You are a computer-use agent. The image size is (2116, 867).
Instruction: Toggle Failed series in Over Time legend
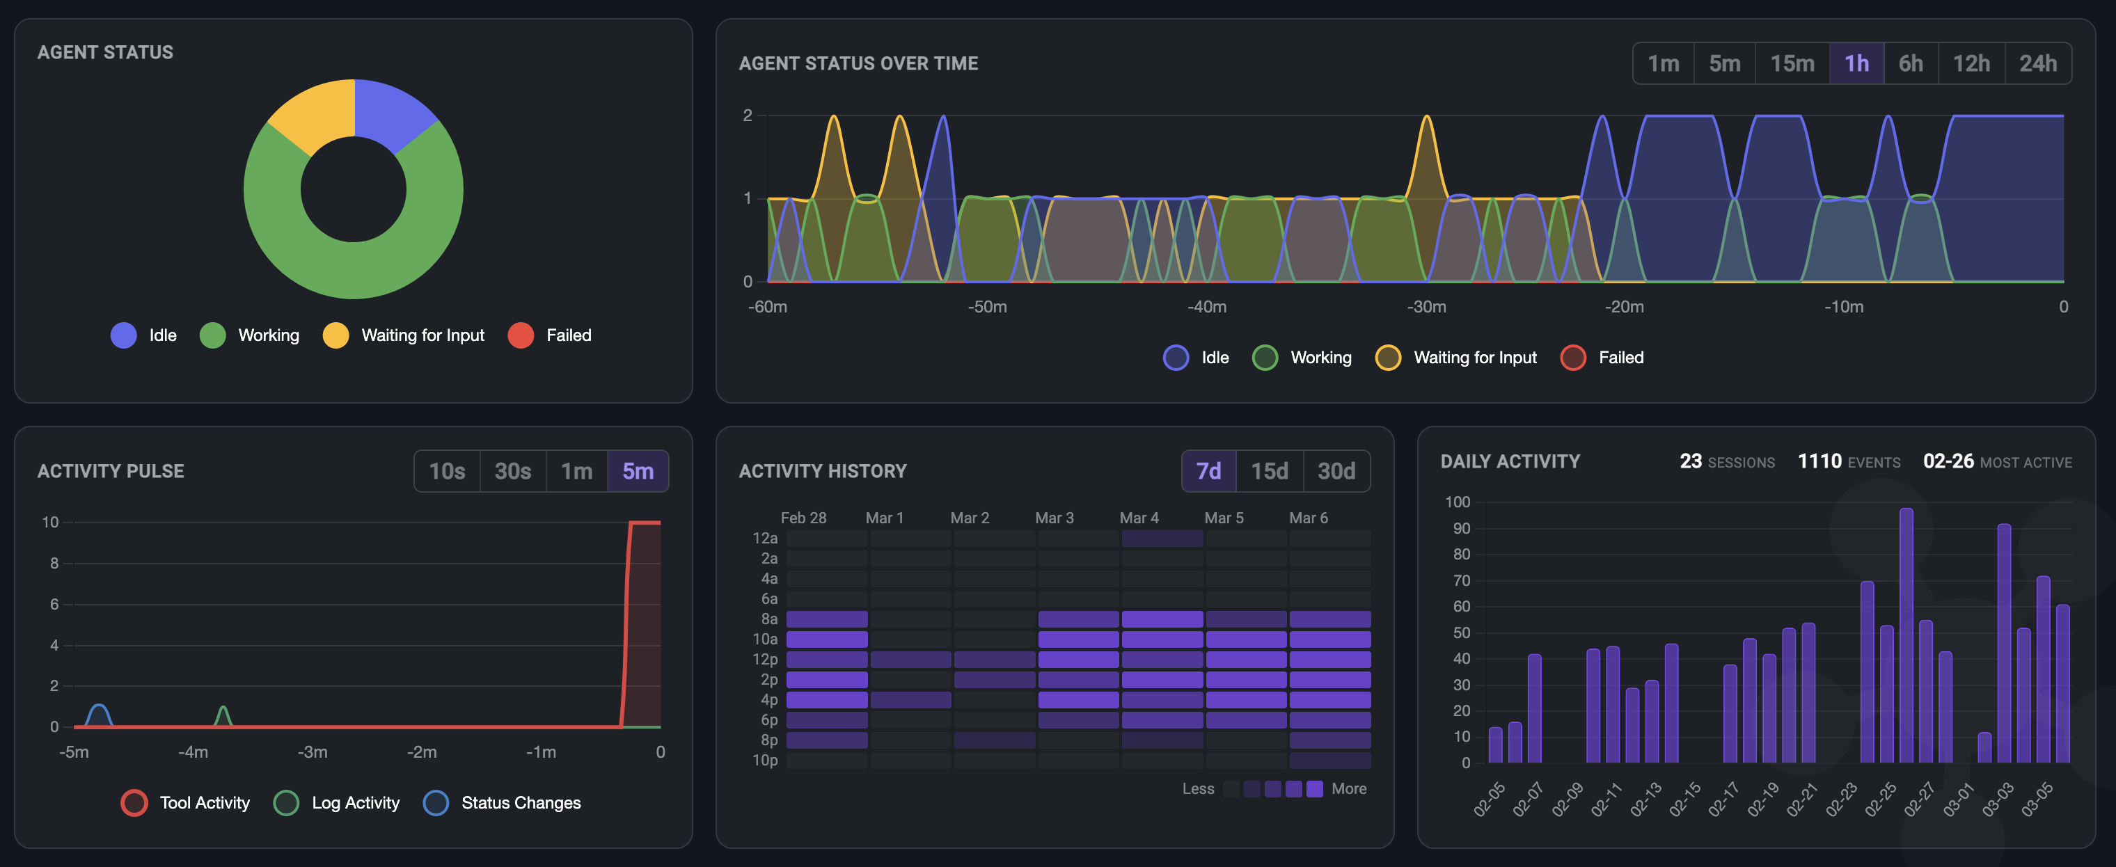click(1572, 357)
